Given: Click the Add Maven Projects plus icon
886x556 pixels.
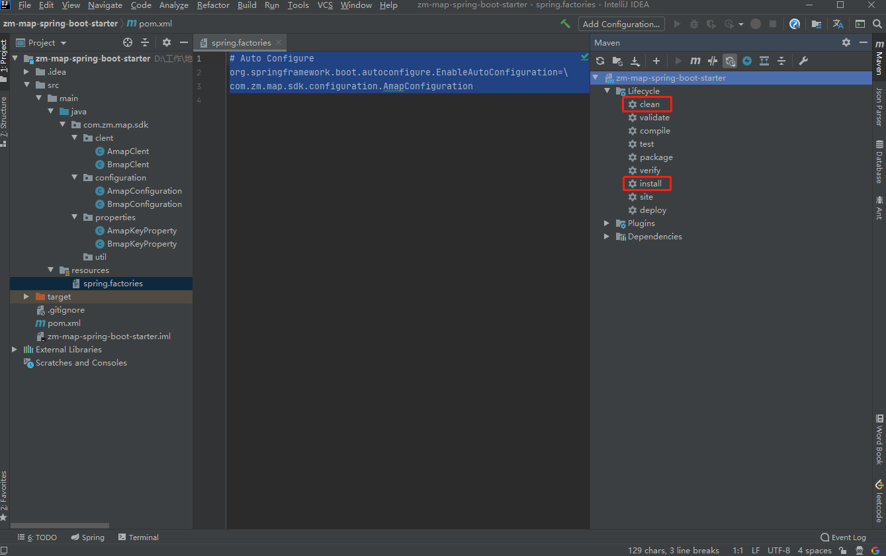Looking at the screenshot, I should 656,61.
